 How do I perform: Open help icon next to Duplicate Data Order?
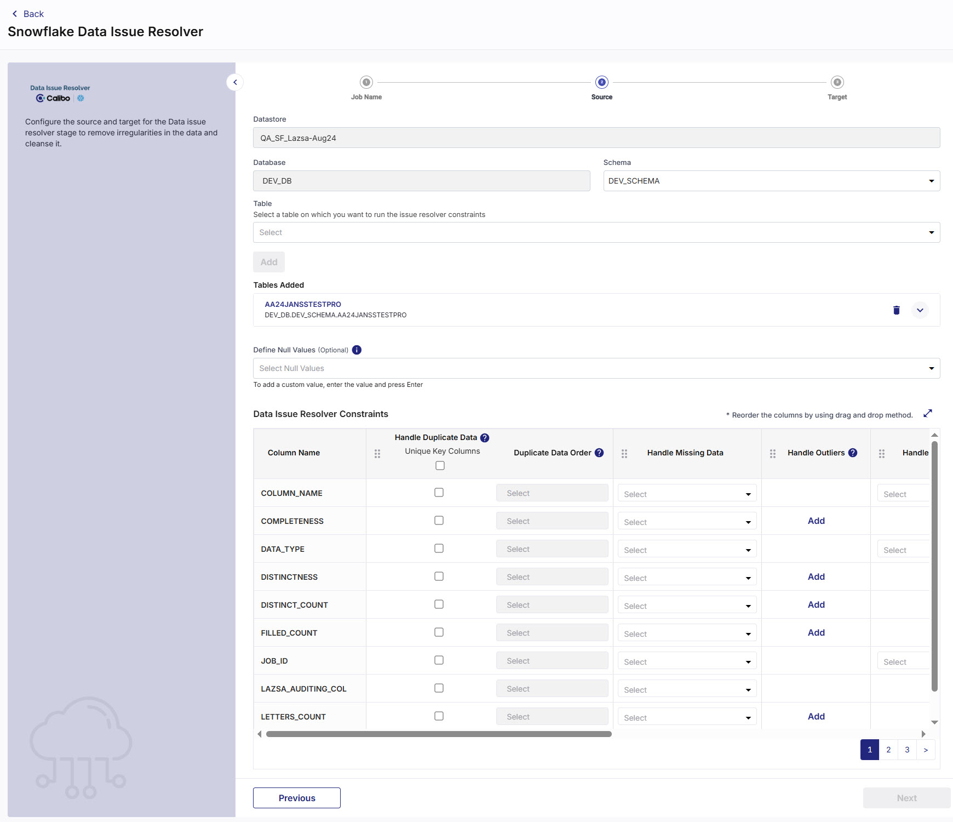pyautogui.click(x=599, y=453)
